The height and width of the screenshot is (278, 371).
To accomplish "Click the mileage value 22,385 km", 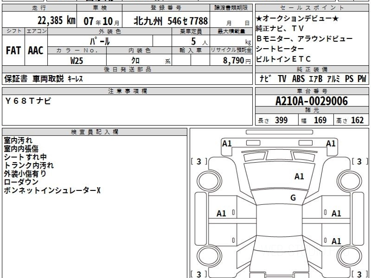I will click(57, 21).
